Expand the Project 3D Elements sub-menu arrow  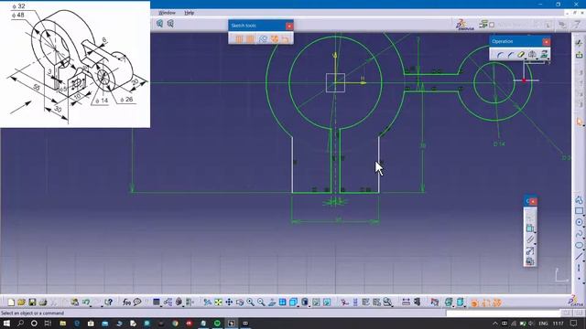548,58
